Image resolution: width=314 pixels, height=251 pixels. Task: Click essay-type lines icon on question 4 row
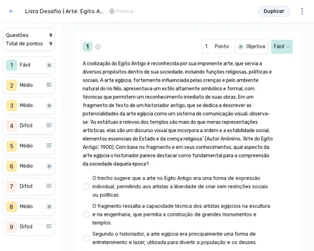(49, 125)
